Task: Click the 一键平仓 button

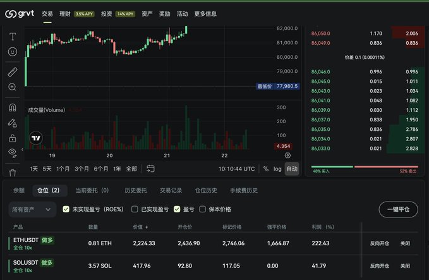Action: 398,209
